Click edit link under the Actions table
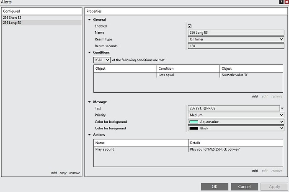 pos(265,171)
